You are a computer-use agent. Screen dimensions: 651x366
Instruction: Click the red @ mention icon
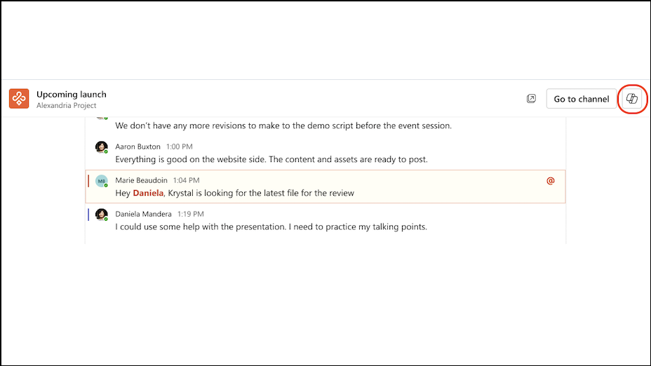[551, 181]
